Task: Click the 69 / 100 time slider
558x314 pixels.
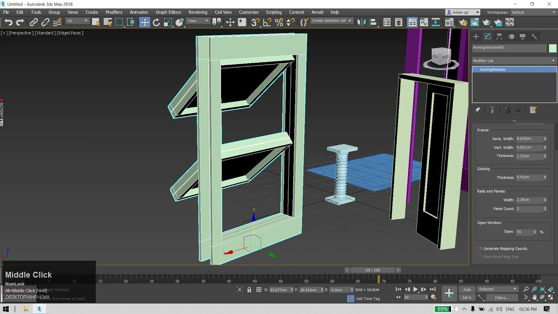Action: [373, 270]
